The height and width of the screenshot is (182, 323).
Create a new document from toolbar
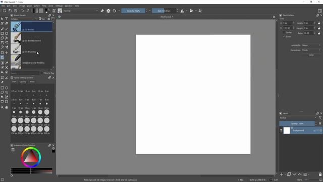[x=5, y=11]
